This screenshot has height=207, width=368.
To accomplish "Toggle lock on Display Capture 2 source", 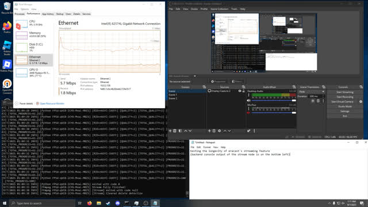I will [244, 91].
